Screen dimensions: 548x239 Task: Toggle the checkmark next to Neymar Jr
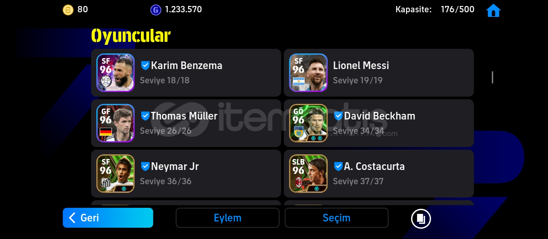click(x=145, y=166)
